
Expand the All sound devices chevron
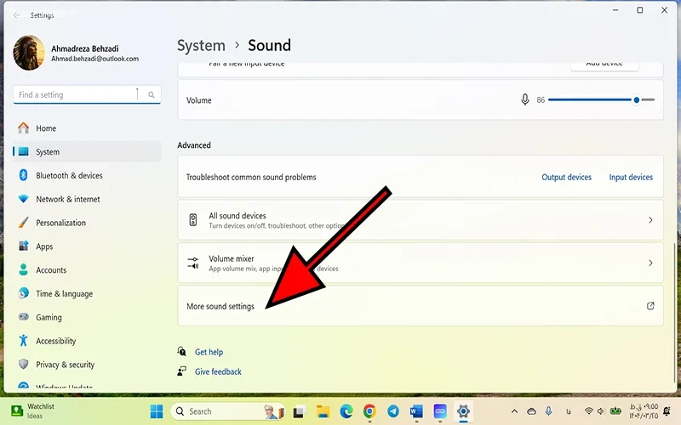pyautogui.click(x=650, y=220)
